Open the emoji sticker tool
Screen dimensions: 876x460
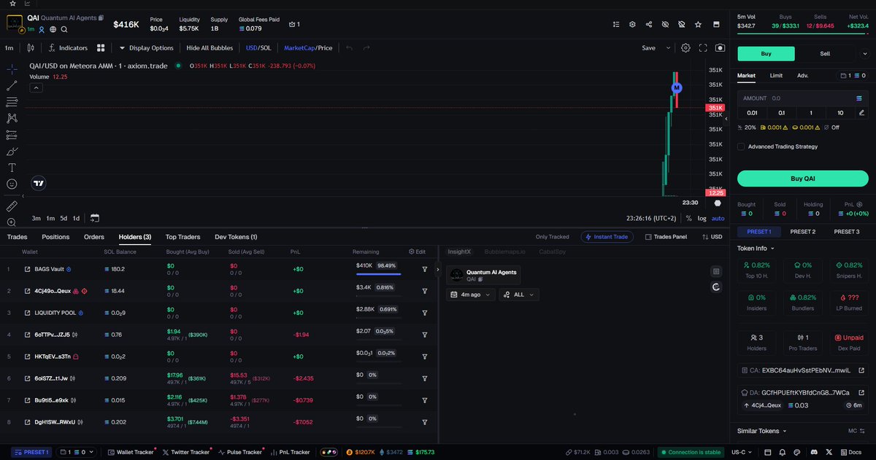click(x=12, y=184)
